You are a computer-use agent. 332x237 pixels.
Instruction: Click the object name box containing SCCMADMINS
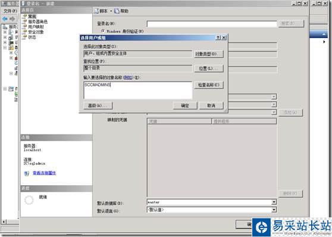coord(138,91)
